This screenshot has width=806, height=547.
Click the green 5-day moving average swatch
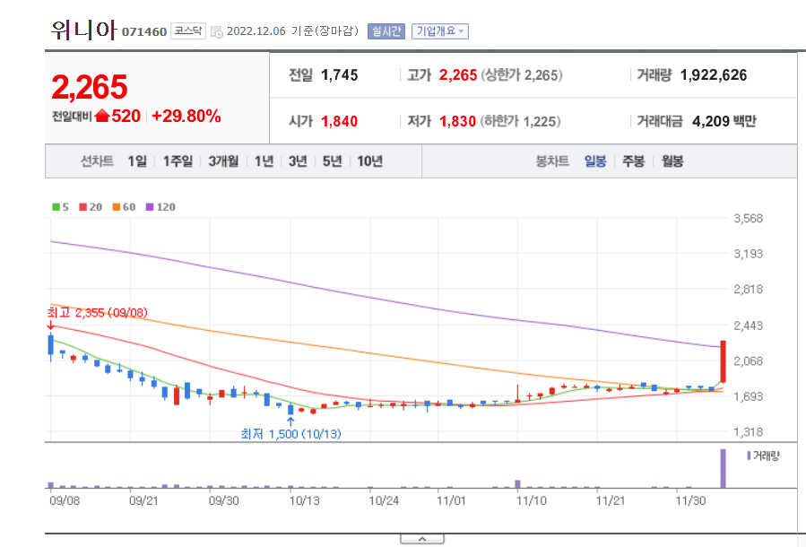[56, 207]
